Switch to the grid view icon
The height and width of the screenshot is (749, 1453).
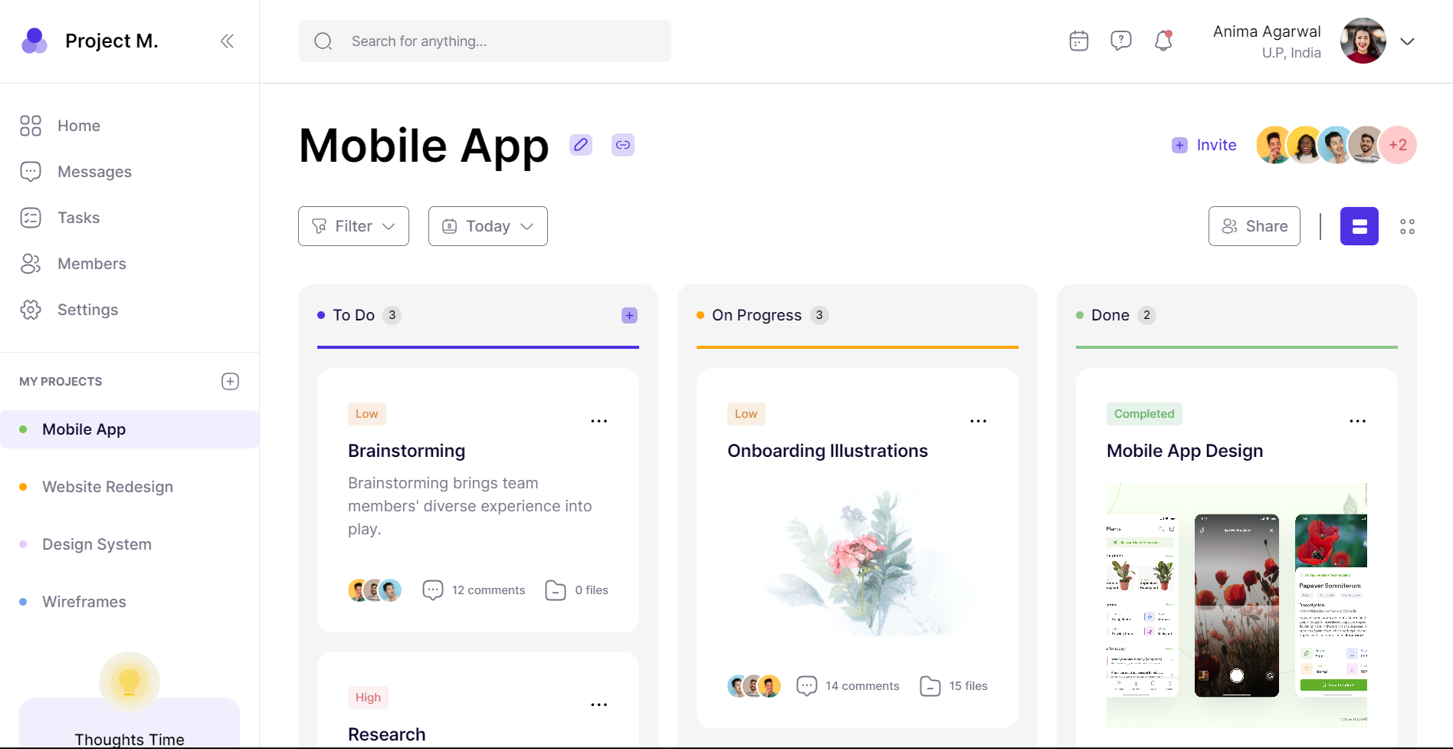(1407, 226)
